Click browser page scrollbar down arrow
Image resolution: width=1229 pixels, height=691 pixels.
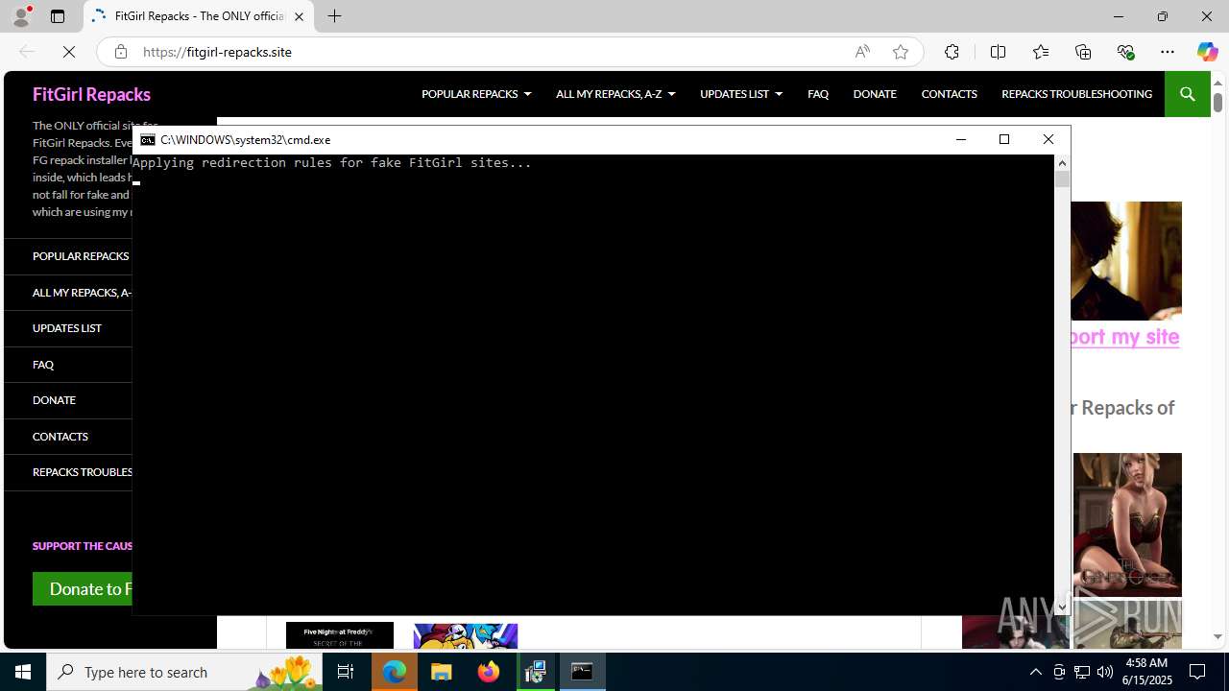coord(1217,637)
